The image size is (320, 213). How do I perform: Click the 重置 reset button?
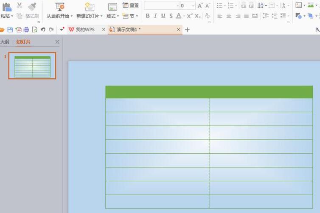point(131,5)
